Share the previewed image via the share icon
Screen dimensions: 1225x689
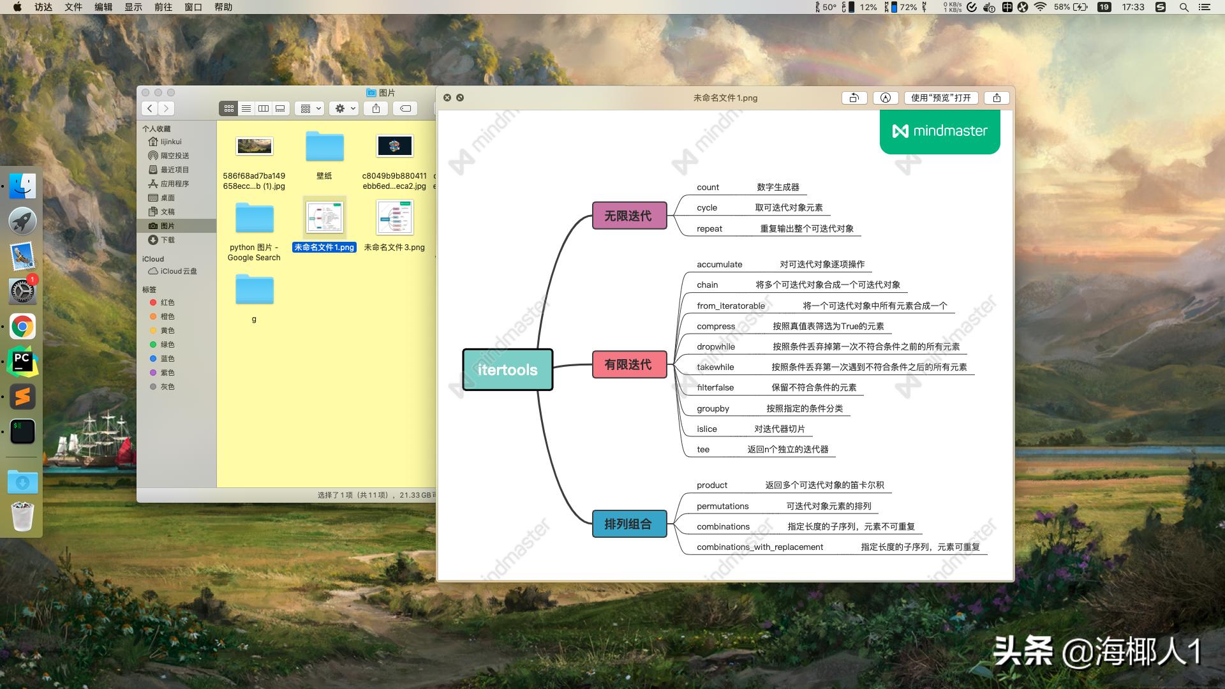tap(996, 98)
